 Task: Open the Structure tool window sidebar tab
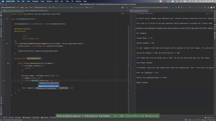(1, 100)
